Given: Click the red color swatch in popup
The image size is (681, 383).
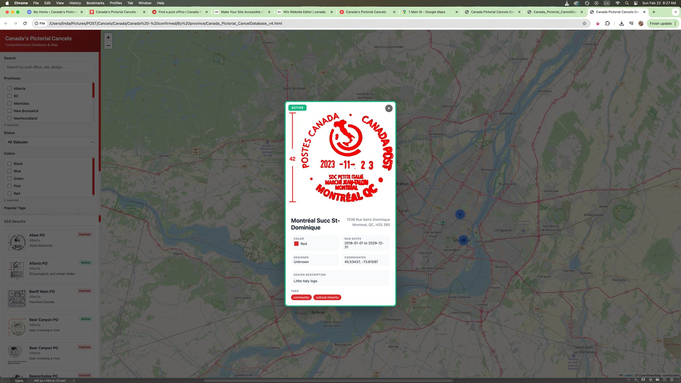Looking at the screenshot, I should 296,244.
